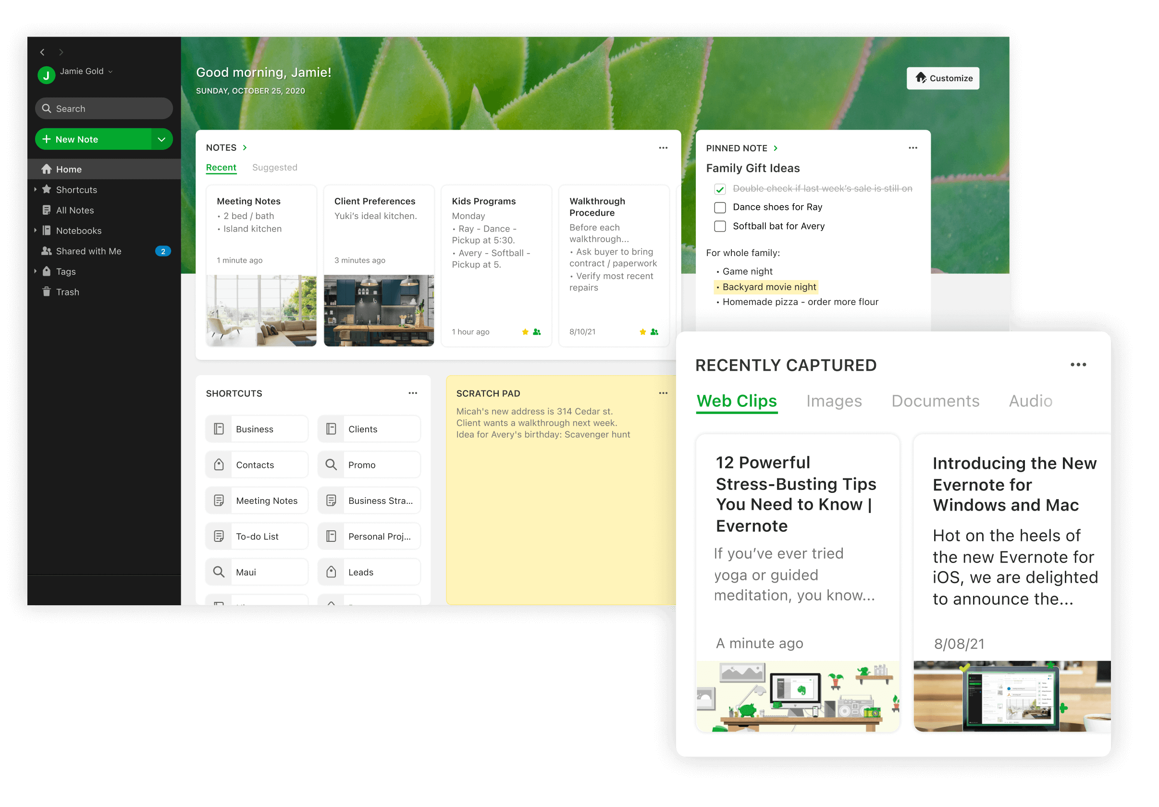Open Pinned Note widget three-dot menu
The height and width of the screenshot is (807, 1159).
pyautogui.click(x=913, y=148)
